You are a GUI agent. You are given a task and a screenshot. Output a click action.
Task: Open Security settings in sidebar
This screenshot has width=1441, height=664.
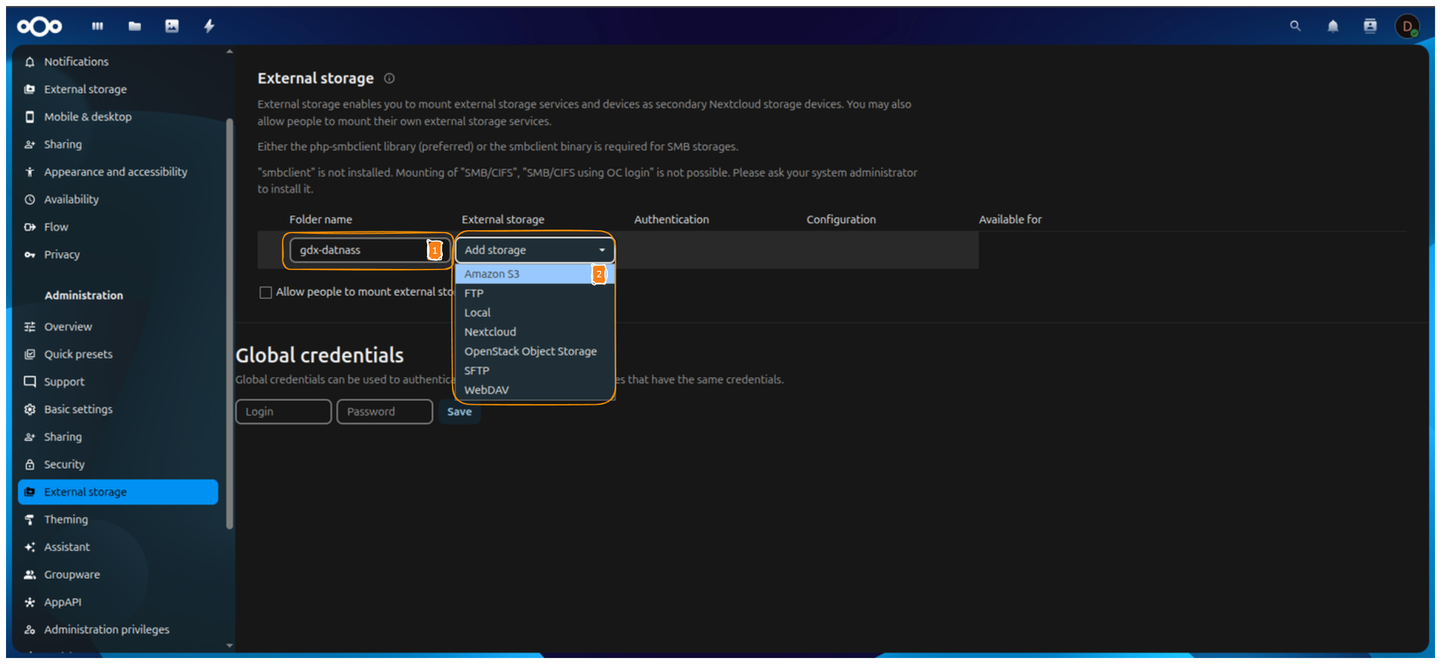pos(64,464)
